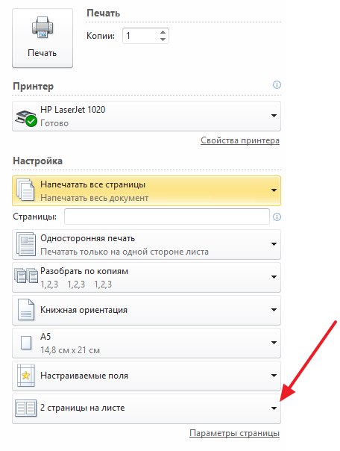Click the info icon next to Страницы field

click(x=277, y=217)
